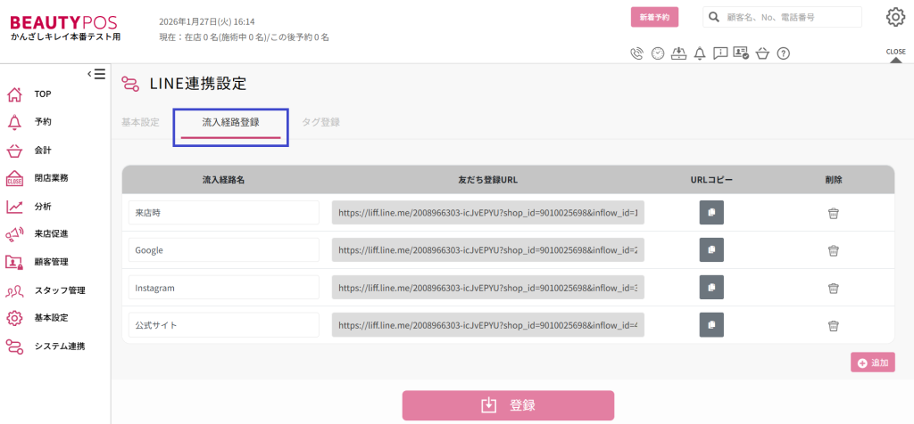Click the phone call icon in header
The height and width of the screenshot is (424, 914).
pyautogui.click(x=636, y=53)
